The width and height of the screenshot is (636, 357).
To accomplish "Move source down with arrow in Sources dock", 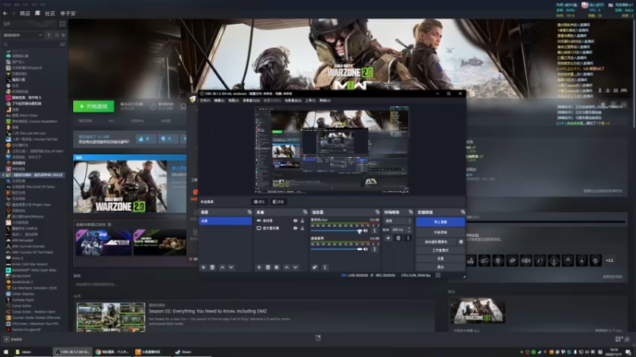I will (295, 267).
